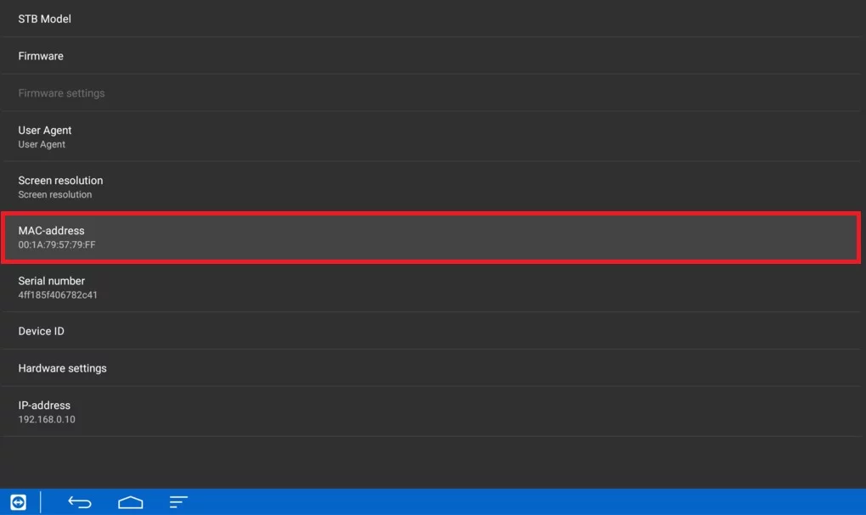Viewport: 866px width, 515px height.
Task: Select the IP-address entry
Action: [430, 411]
